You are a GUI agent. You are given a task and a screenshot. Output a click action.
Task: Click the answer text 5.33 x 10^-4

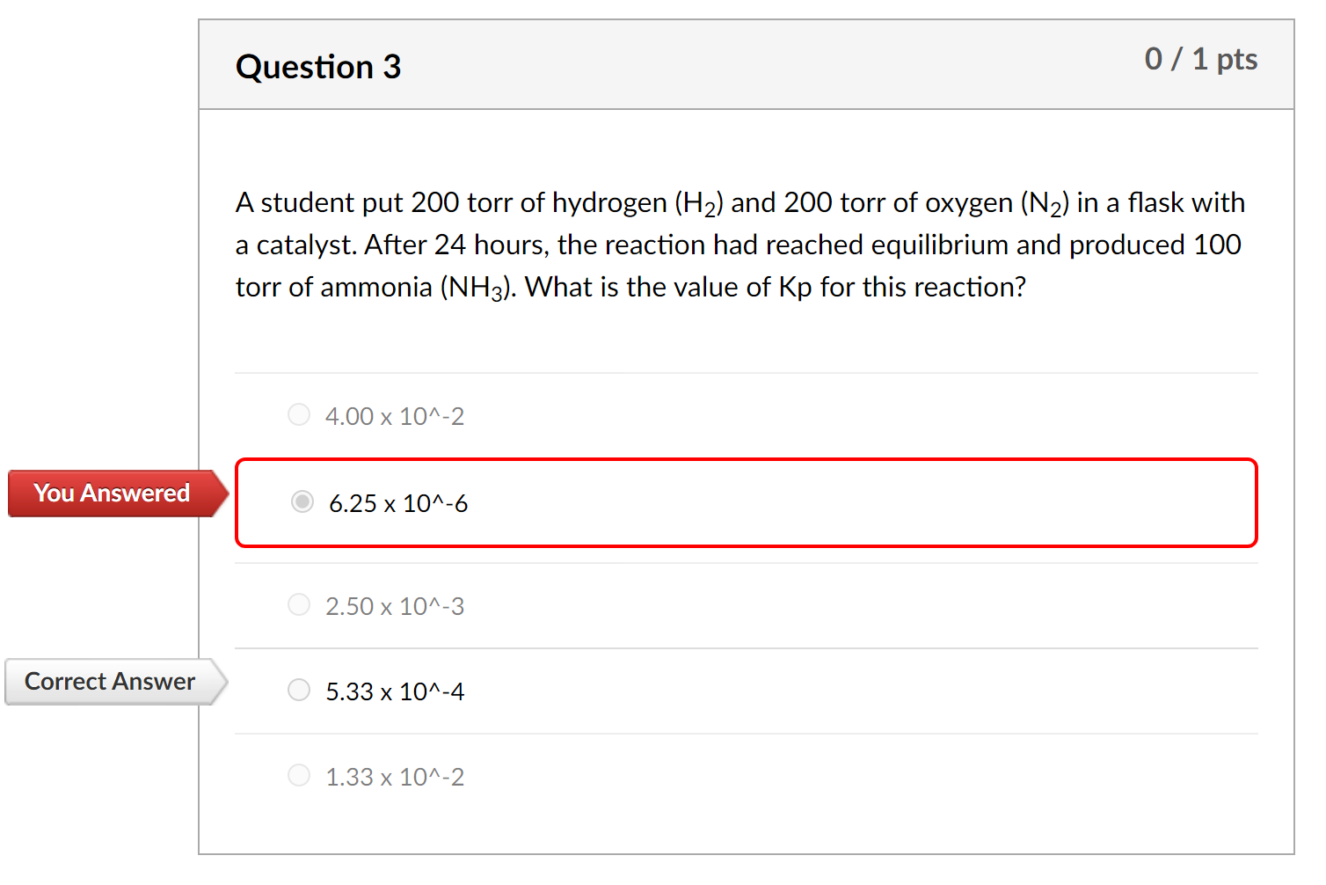click(x=397, y=691)
